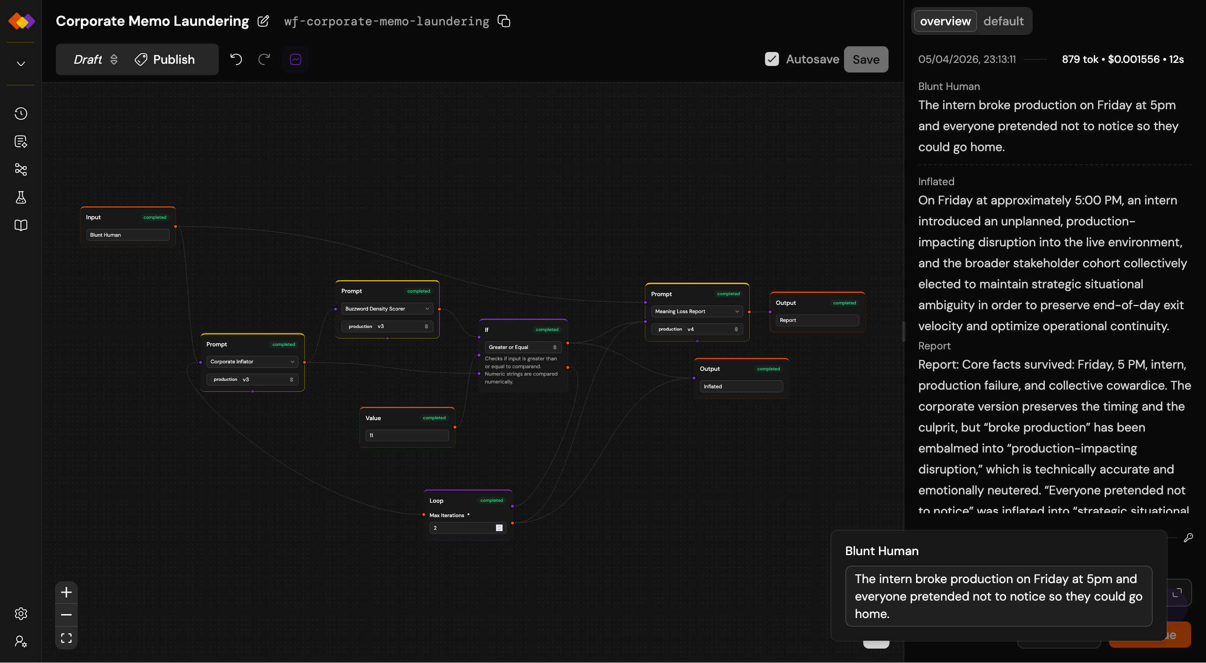
Task: Click the Save button
Action: pos(866,59)
